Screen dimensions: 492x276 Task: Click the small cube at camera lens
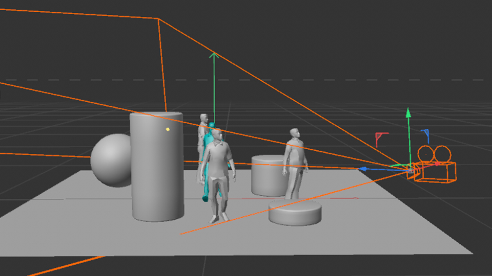pos(411,171)
